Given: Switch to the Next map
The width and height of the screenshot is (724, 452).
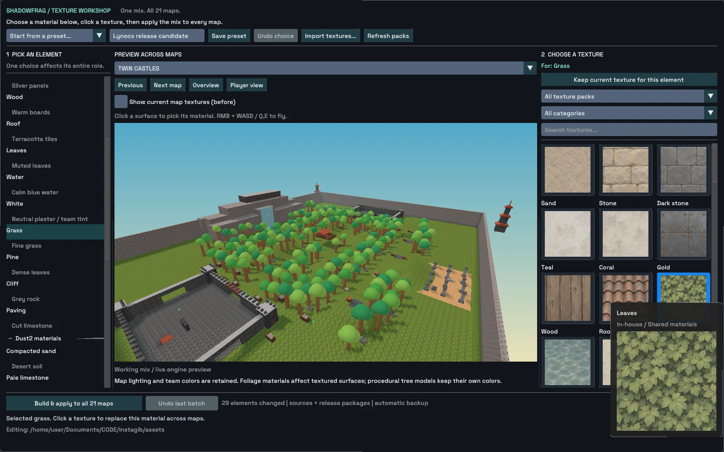Looking at the screenshot, I should tap(167, 85).
